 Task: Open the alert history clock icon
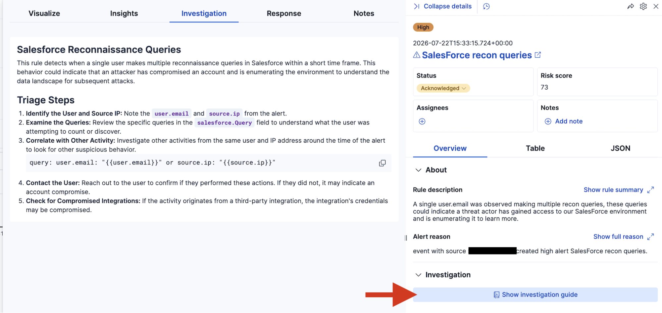[486, 6]
